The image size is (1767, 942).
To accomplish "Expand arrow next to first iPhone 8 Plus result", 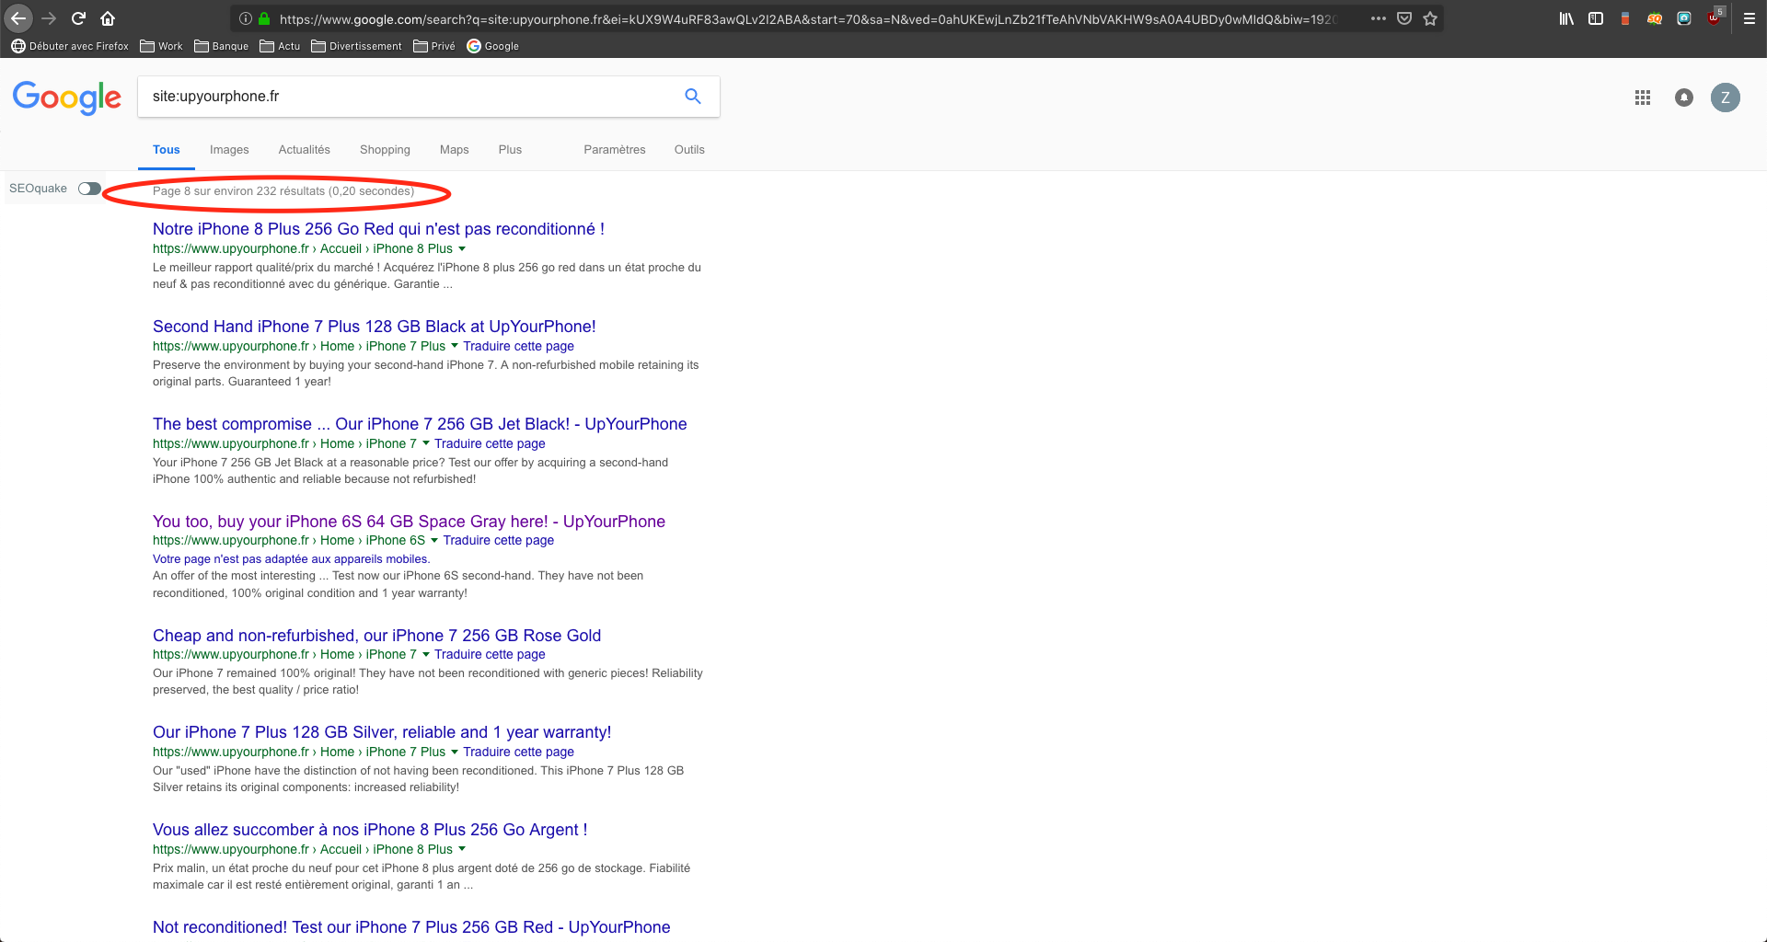I will pos(462,249).
